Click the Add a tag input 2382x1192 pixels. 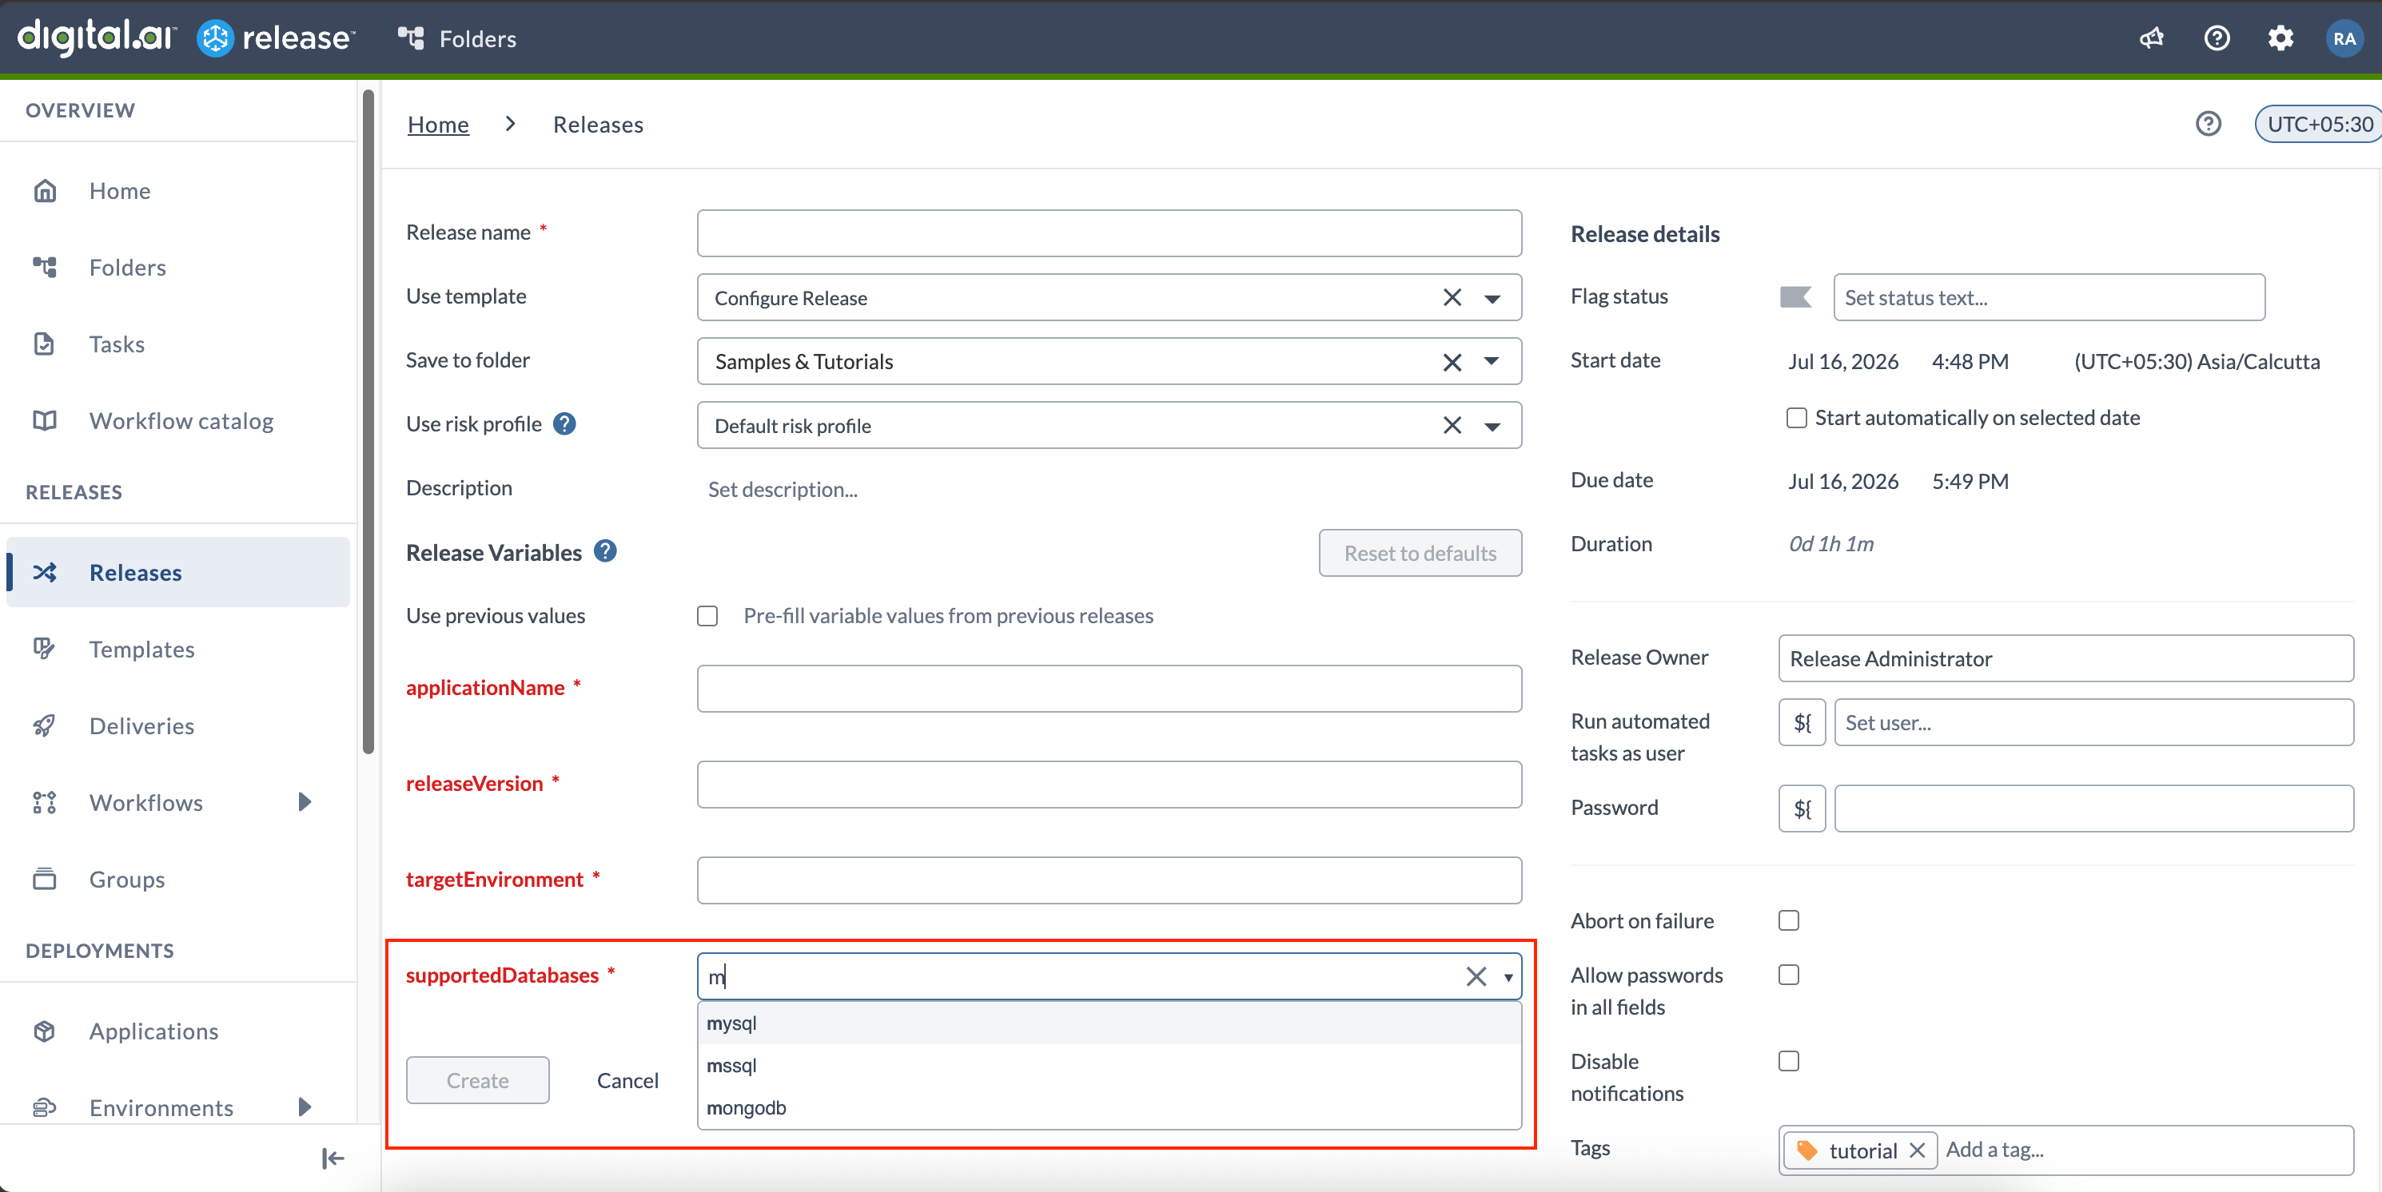click(2145, 1150)
